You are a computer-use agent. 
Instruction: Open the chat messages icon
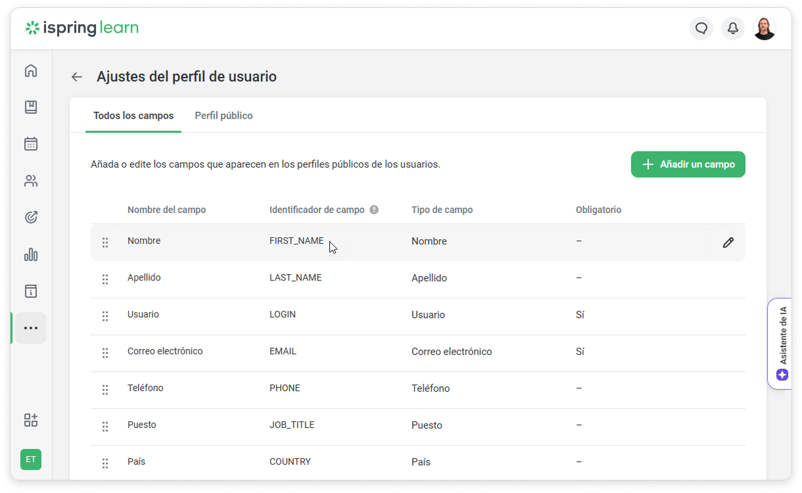(701, 28)
